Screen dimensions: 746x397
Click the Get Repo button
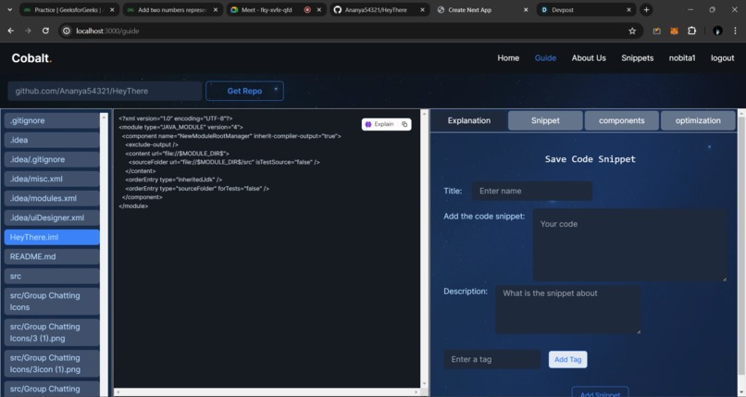point(244,91)
